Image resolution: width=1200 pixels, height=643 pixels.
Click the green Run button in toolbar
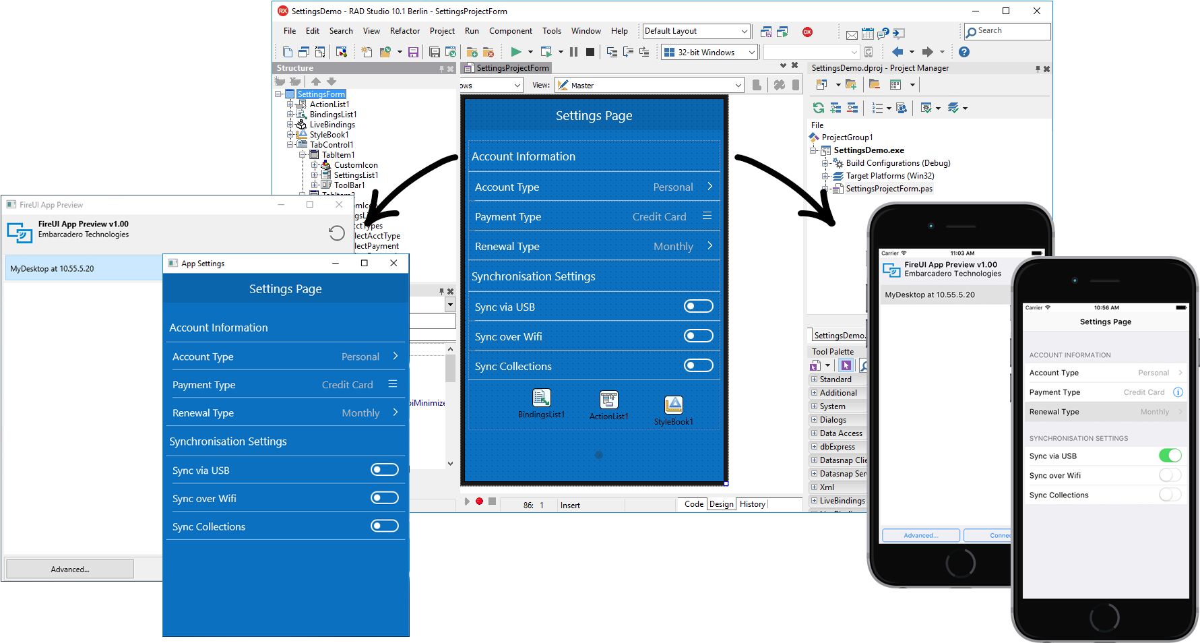click(515, 52)
